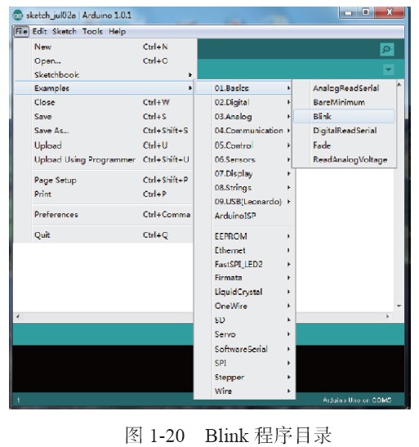Image resolution: width=419 pixels, height=447 pixels.
Task: Expand the SD library examples
Action: (244, 320)
